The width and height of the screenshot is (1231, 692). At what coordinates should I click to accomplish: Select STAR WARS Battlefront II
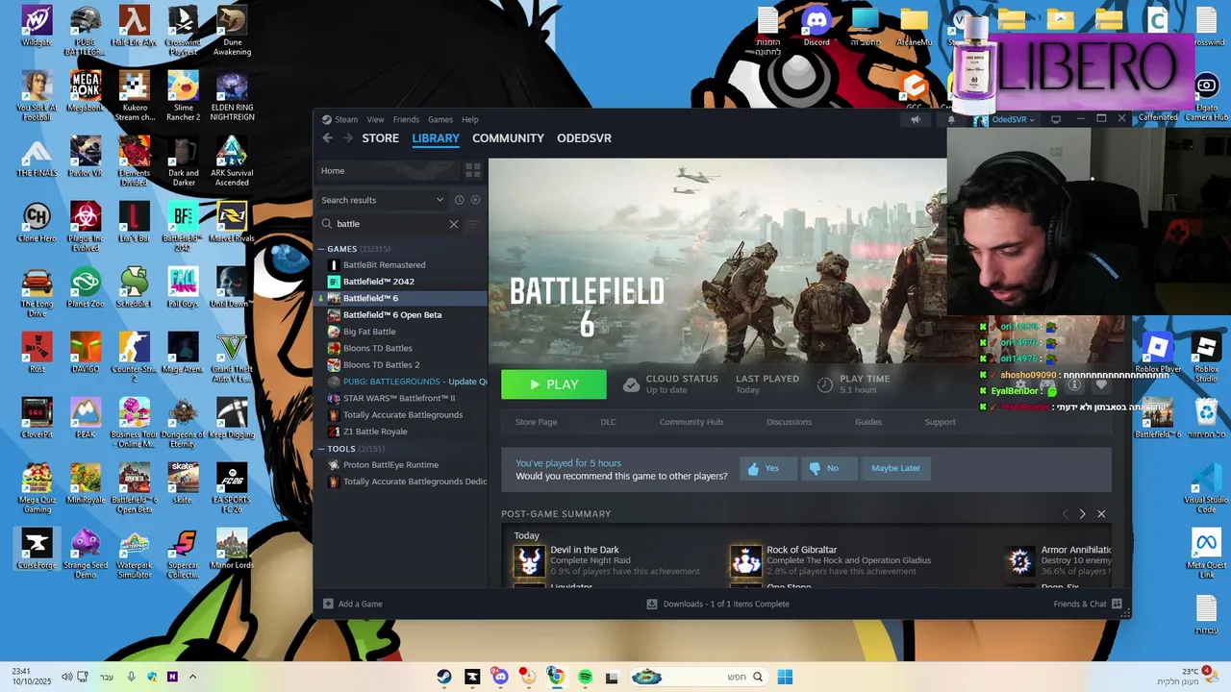click(x=399, y=398)
